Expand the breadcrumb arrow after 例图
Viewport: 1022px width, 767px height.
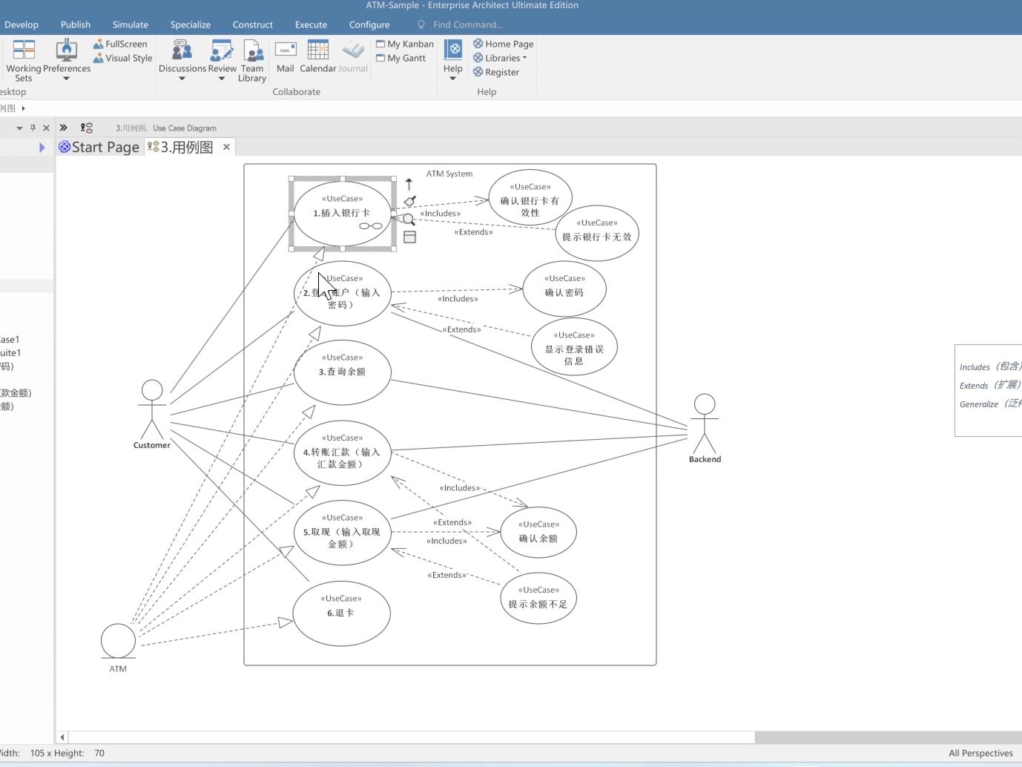(23, 108)
